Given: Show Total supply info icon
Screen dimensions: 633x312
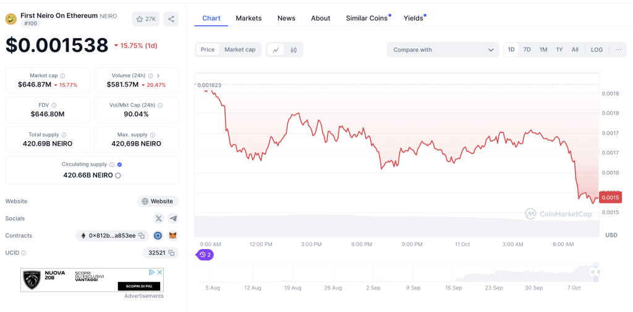Looking at the screenshot, I should 64,135.
